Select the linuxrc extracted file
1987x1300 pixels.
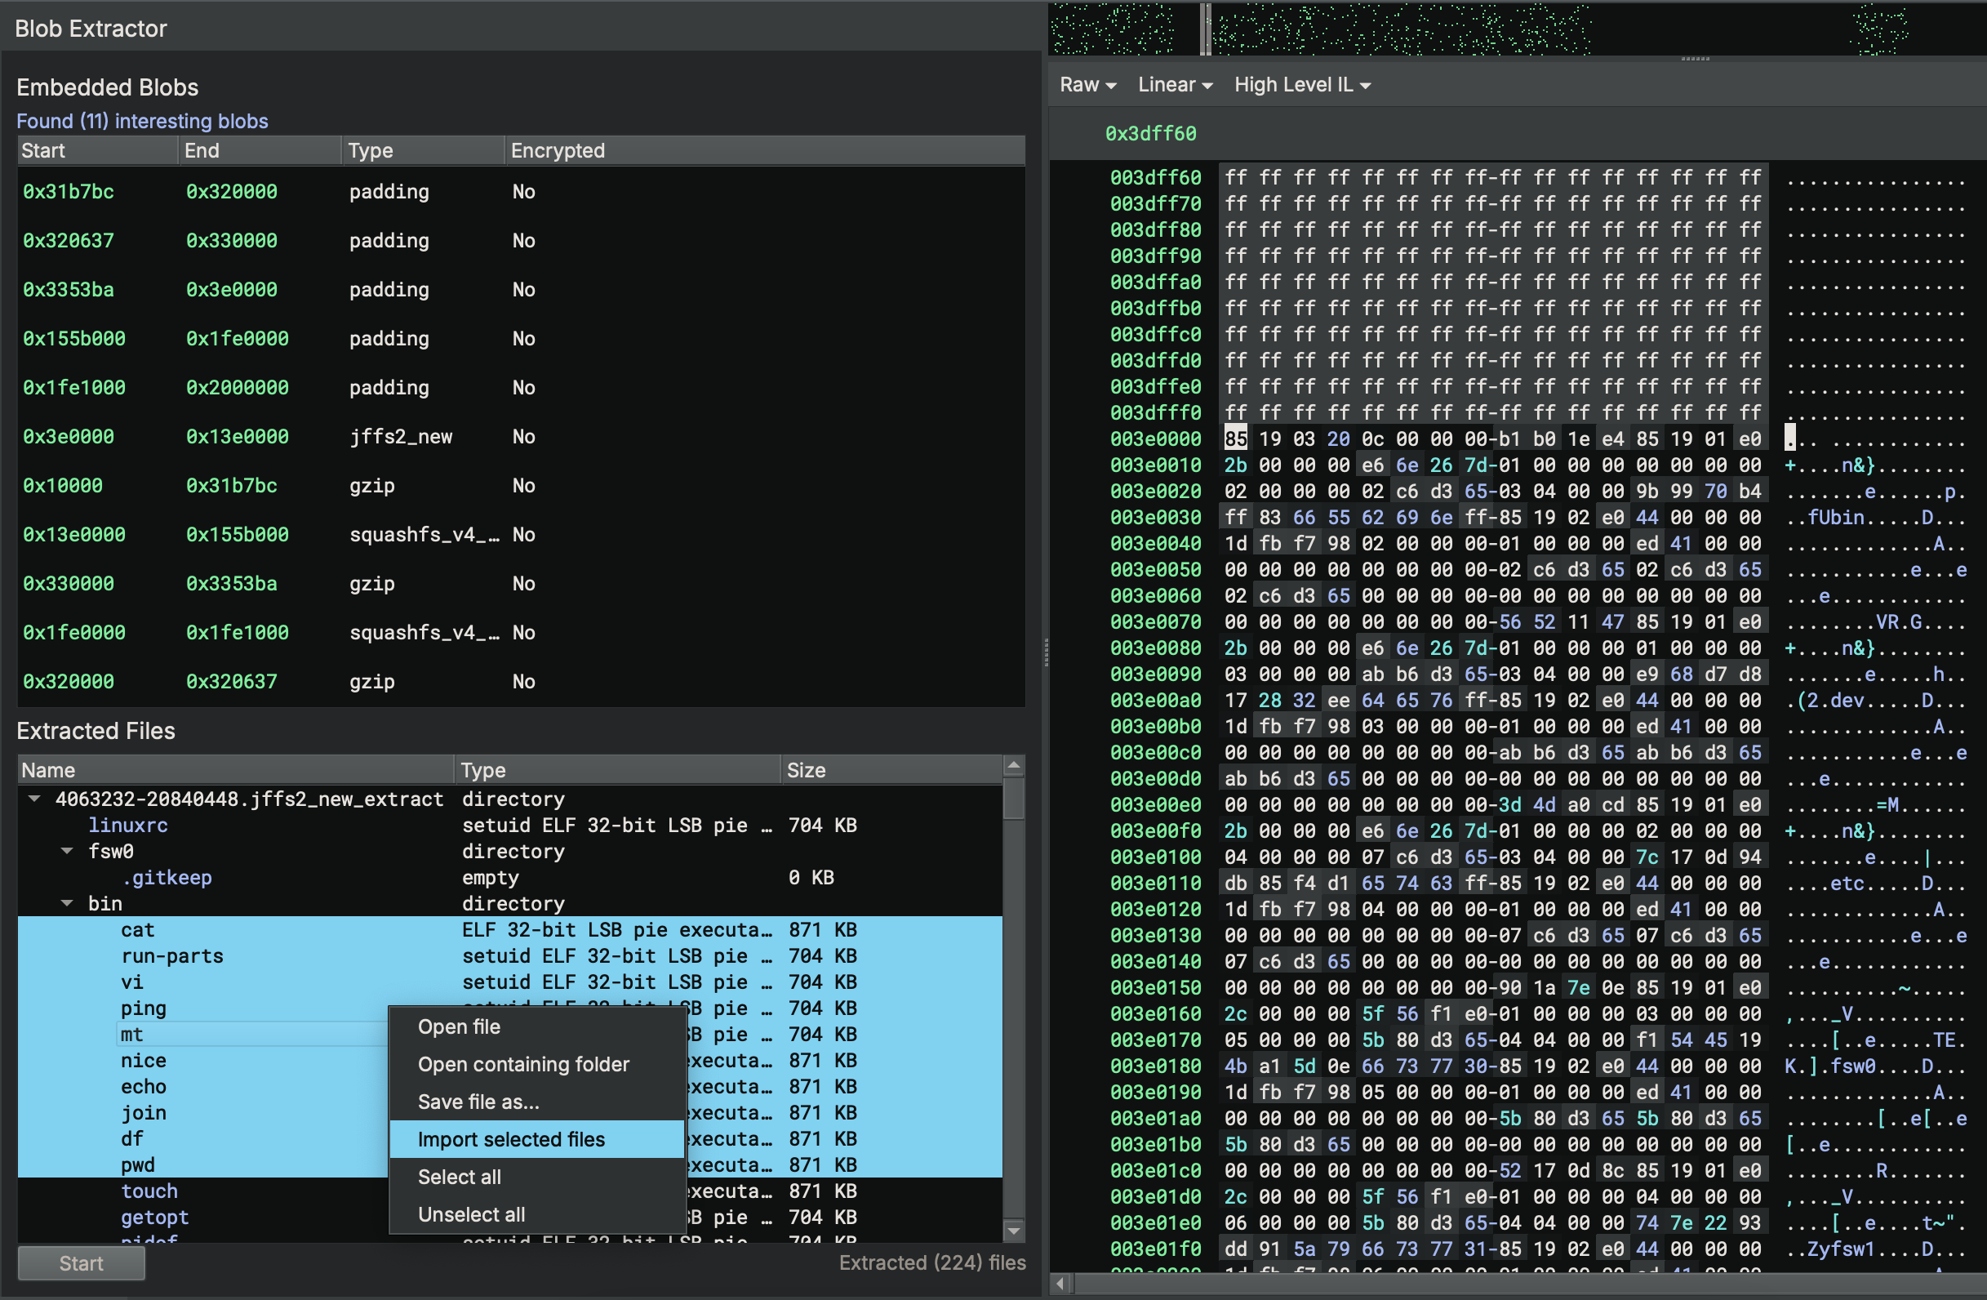(x=127, y=825)
